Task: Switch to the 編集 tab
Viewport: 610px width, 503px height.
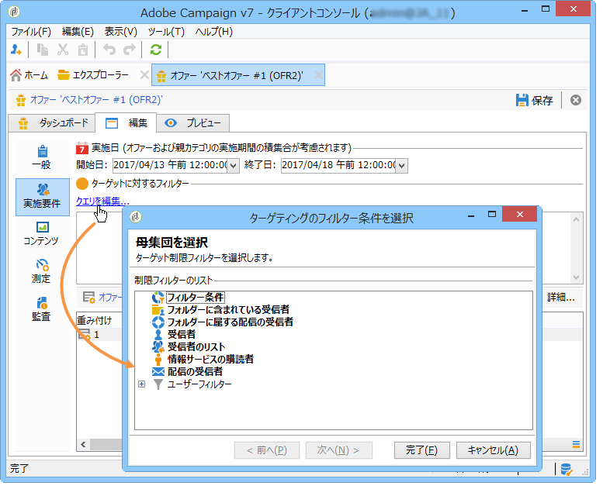Action: coord(126,123)
